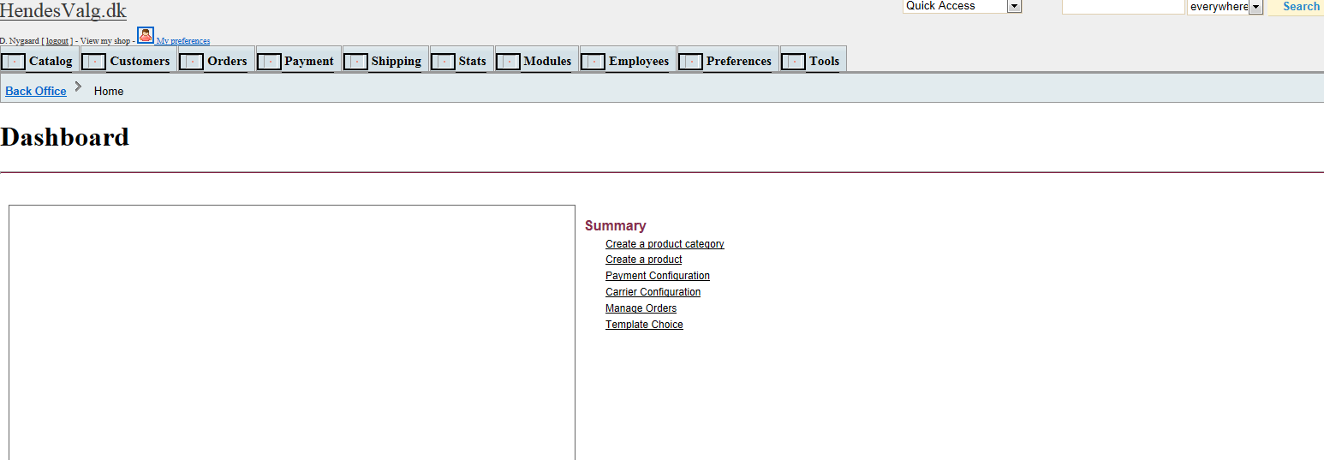The width and height of the screenshot is (1324, 460).
Task: Click the icon beside the Orders tab
Action: point(192,62)
